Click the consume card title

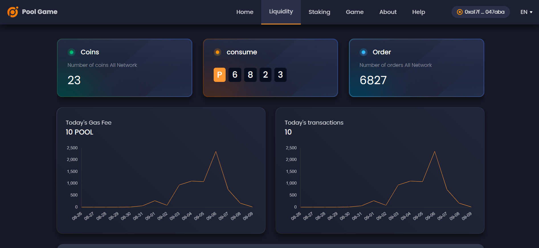pos(242,52)
